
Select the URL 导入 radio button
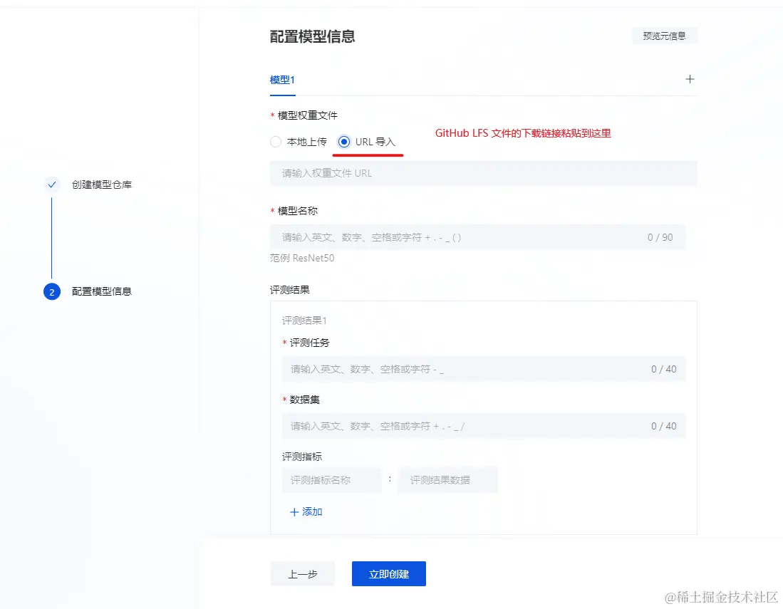(x=344, y=141)
